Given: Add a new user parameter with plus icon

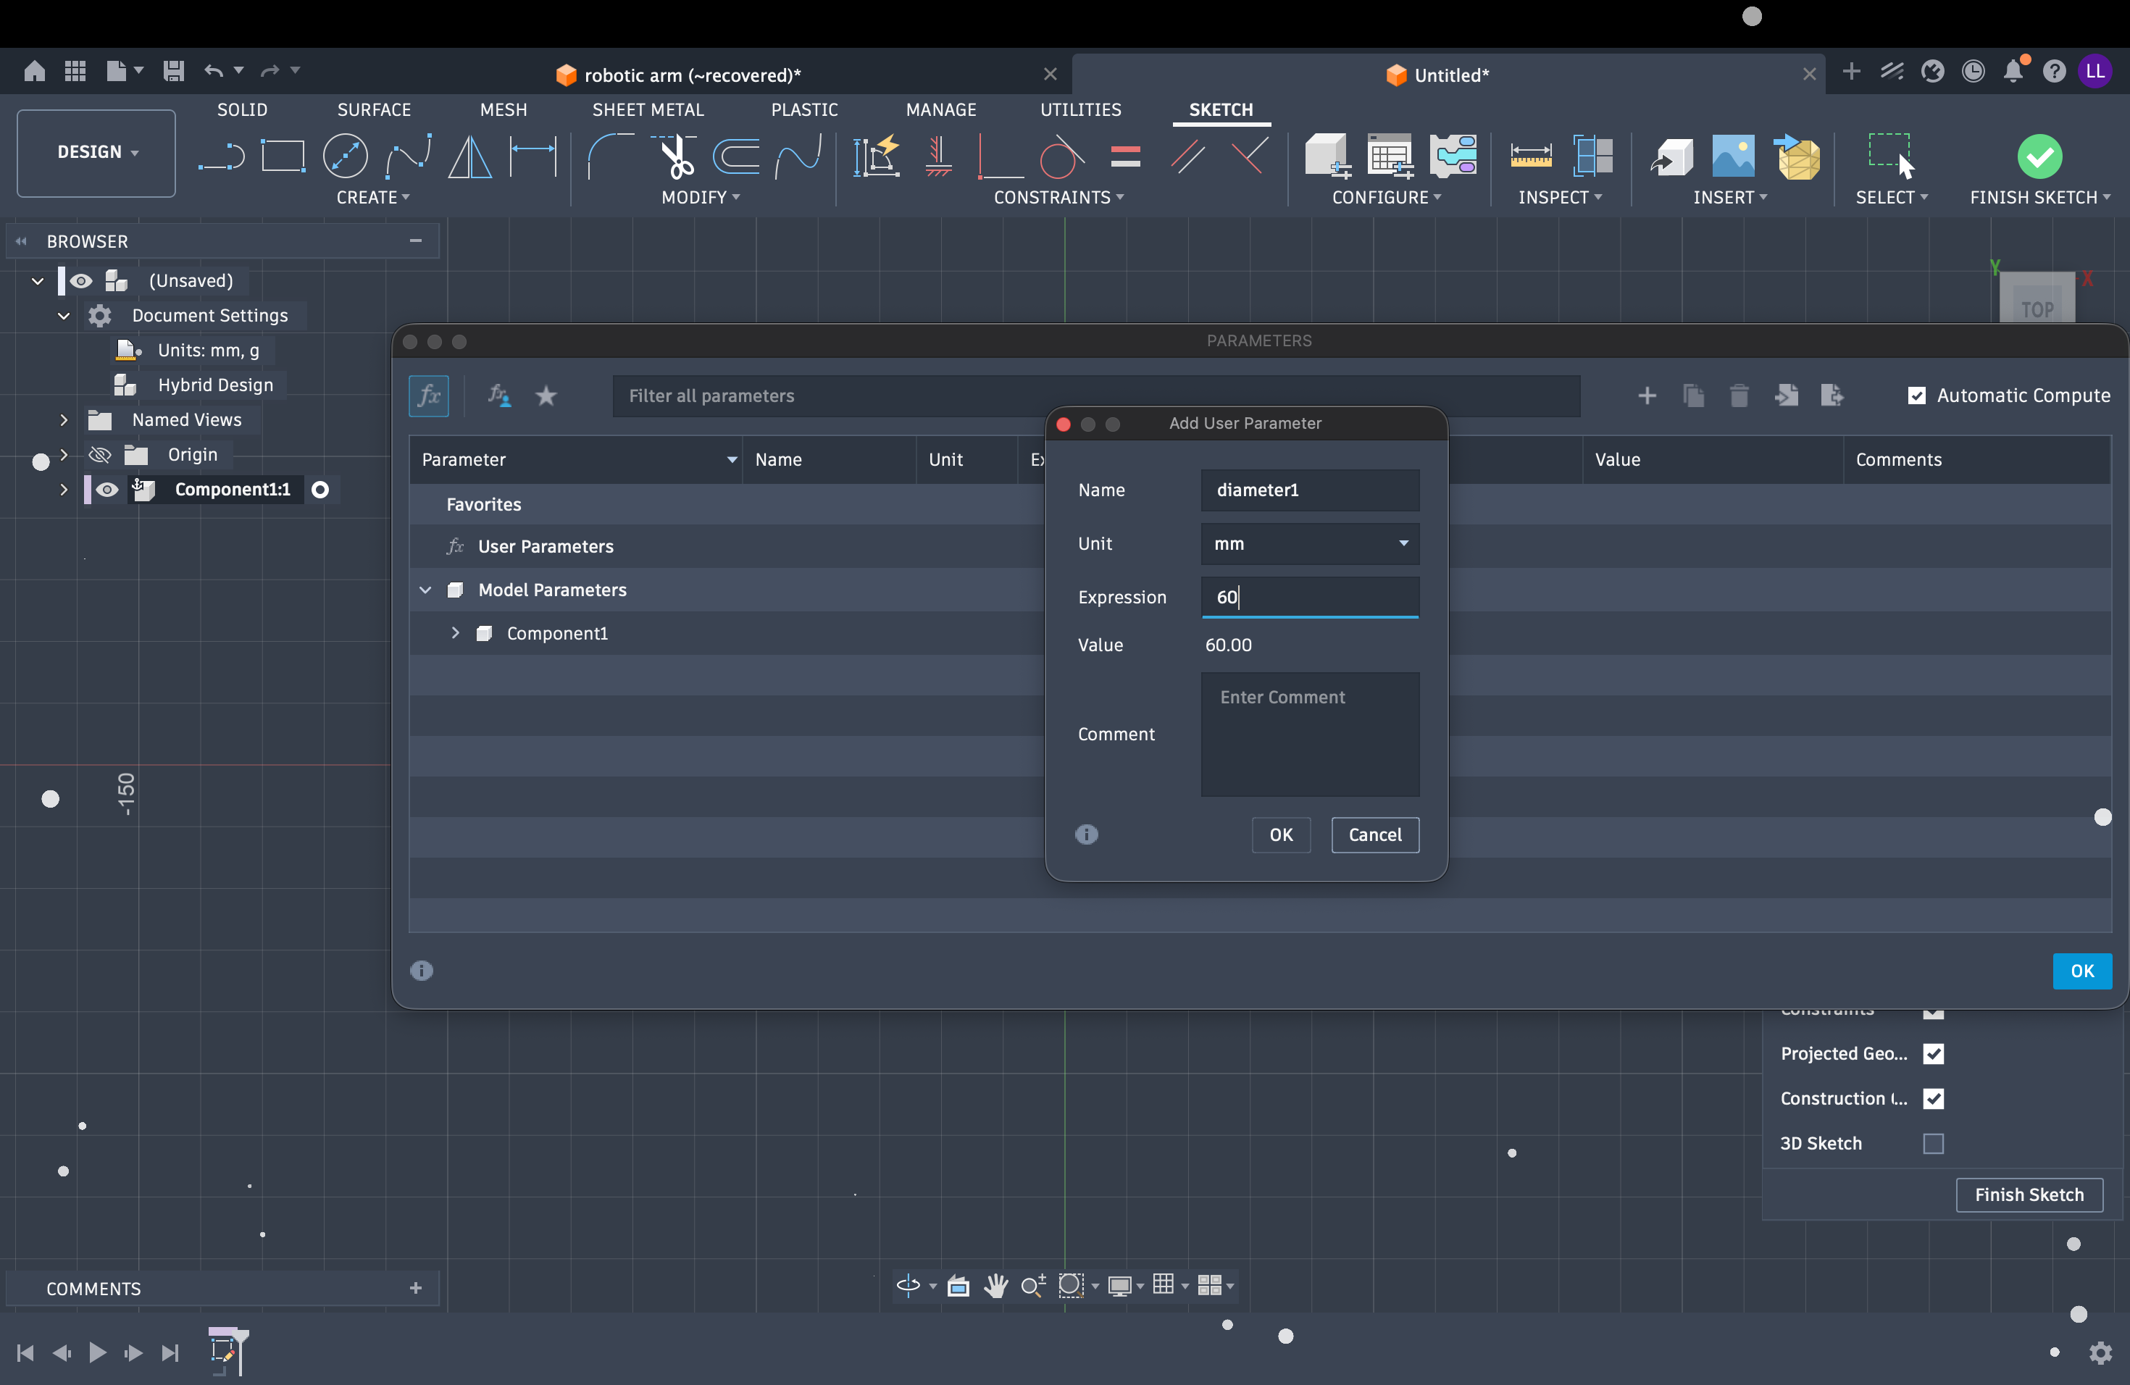Looking at the screenshot, I should click(1647, 396).
